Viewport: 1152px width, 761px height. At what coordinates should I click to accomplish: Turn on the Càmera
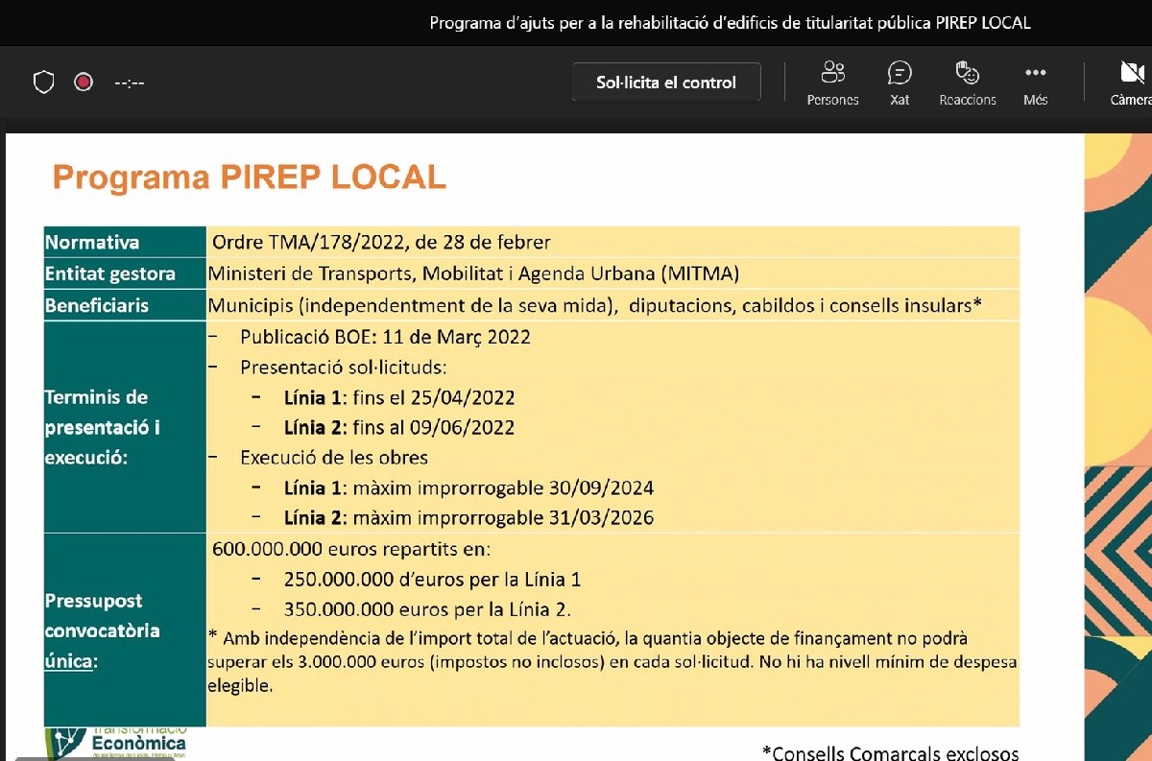pyautogui.click(x=1130, y=83)
